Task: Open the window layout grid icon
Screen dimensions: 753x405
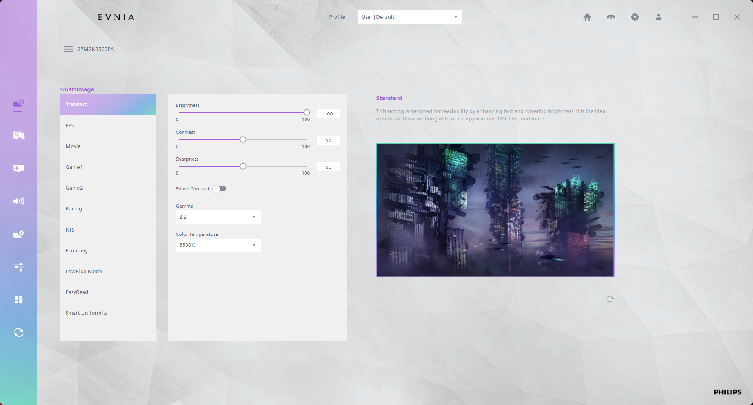Action: click(18, 300)
